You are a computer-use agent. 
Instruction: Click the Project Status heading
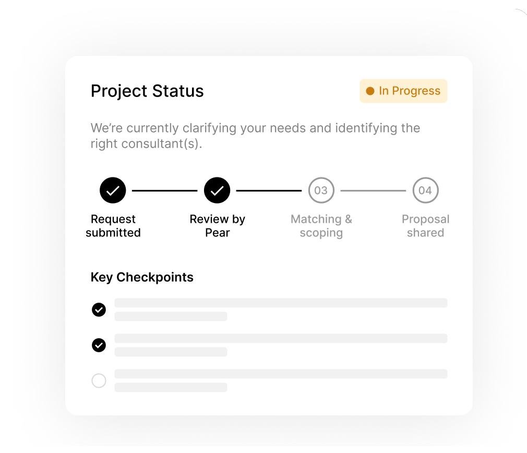(x=147, y=91)
